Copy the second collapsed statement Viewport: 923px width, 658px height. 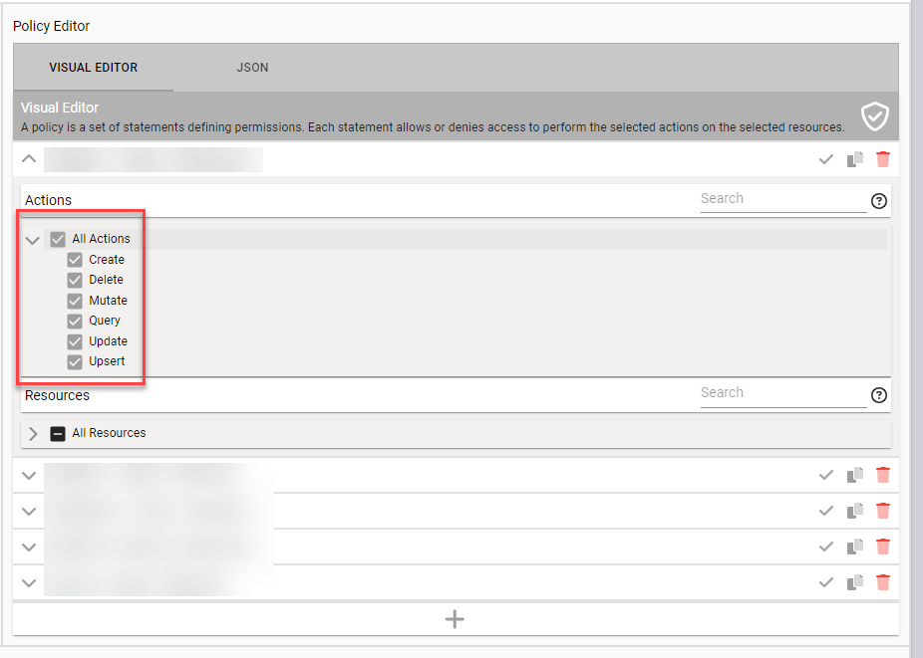(x=854, y=511)
